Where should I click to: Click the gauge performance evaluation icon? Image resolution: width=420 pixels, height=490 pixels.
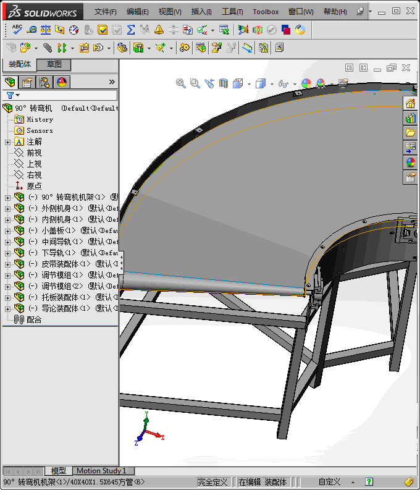(74, 30)
